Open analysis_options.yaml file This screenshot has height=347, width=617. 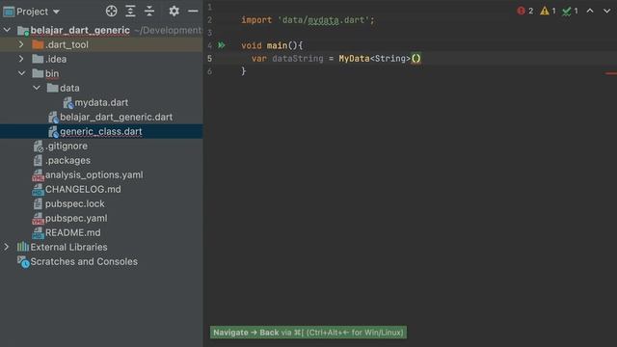[94, 174]
